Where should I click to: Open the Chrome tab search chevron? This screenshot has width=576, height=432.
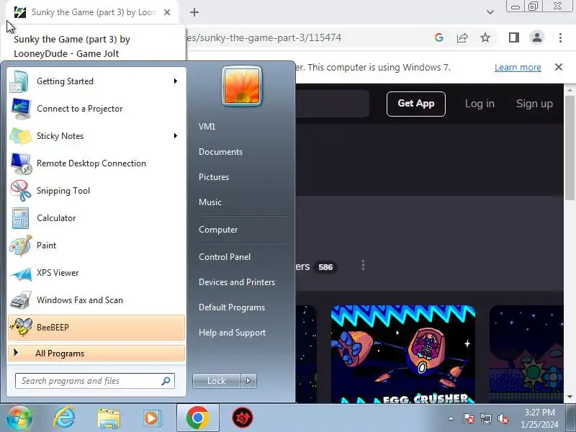pyautogui.click(x=490, y=12)
